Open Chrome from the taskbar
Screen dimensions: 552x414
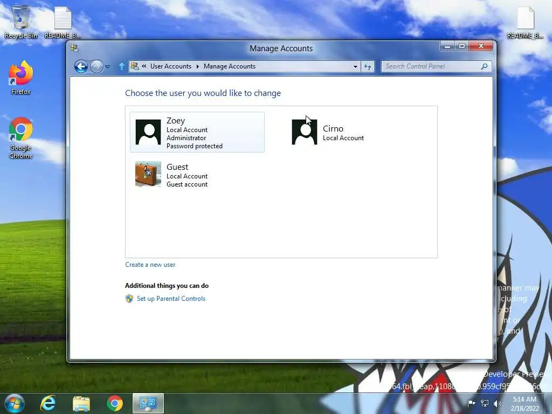[115, 403]
